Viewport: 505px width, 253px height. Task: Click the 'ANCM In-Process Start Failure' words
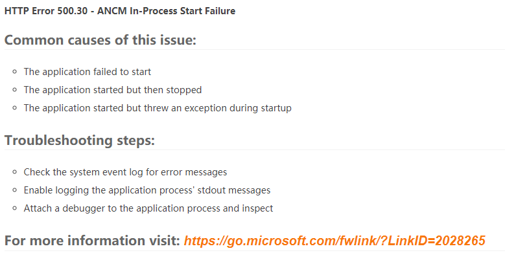[x=166, y=11]
